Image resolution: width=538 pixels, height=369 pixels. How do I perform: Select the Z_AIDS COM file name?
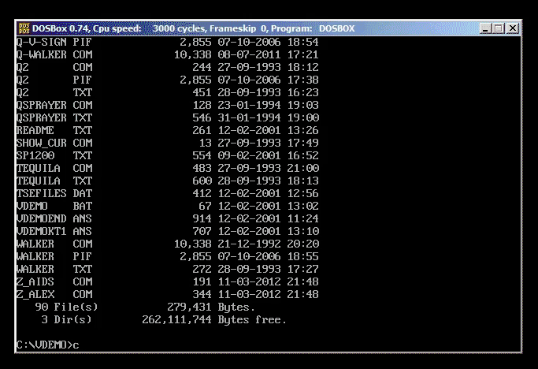click(x=54, y=281)
